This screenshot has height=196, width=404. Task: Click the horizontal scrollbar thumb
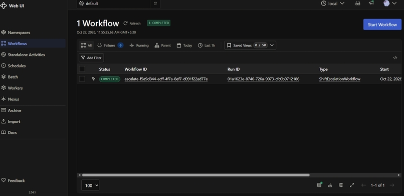point(196,175)
